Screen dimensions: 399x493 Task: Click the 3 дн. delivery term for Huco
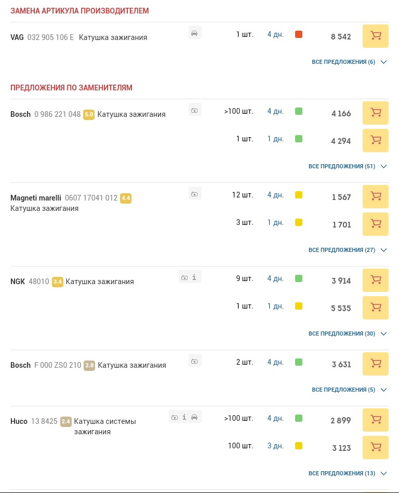[x=275, y=446]
